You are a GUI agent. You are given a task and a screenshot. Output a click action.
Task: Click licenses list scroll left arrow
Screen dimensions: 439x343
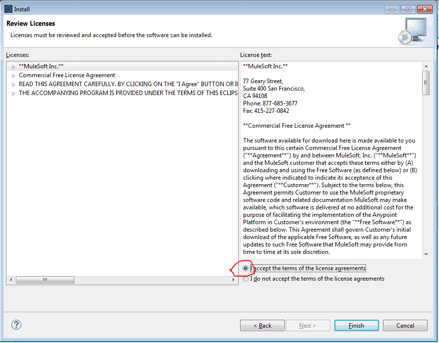(11, 280)
